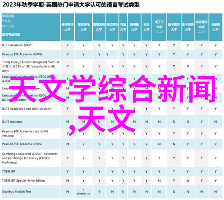
Task: Click the 曼彻斯特大学 column header
Action: (68, 27)
